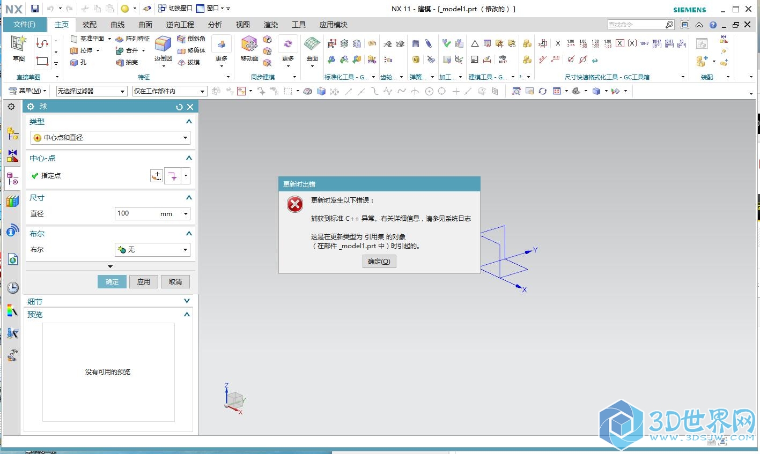Switch to the 分析 ribbon tab

[215, 25]
